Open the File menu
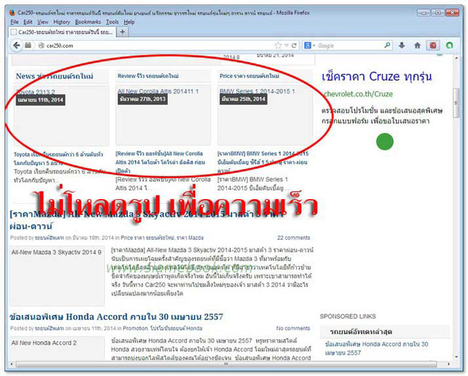Image resolution: width=468 pixels, height=376 pixels. tap(14, 22)
